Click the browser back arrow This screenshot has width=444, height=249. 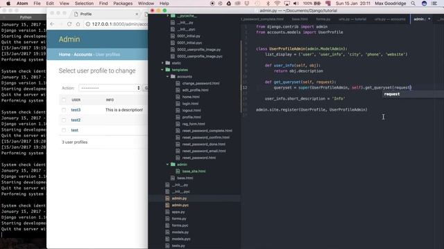(52, 24)
